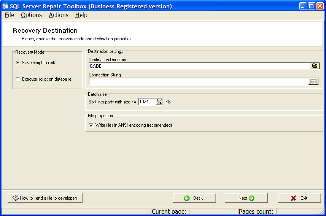Open the Options menu
Screen dimensions: 326x216
coord(31,15)
